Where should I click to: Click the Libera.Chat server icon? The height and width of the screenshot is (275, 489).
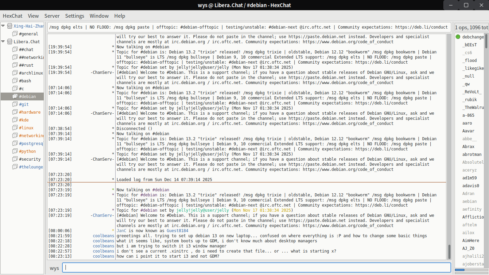click(x=10, y=42)
